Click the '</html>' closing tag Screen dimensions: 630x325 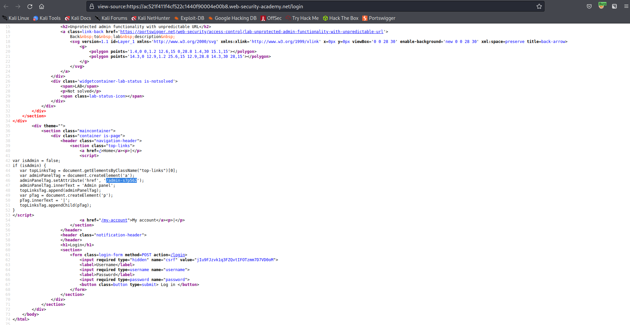click(x=21, y=319)
